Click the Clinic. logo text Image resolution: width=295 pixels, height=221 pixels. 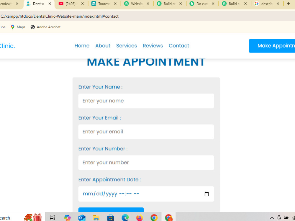(7, 46)
